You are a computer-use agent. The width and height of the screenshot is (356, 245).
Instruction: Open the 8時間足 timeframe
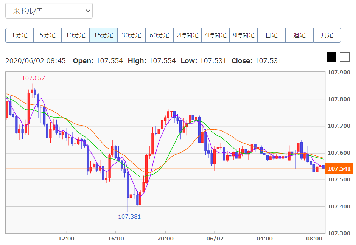(243, 36)
